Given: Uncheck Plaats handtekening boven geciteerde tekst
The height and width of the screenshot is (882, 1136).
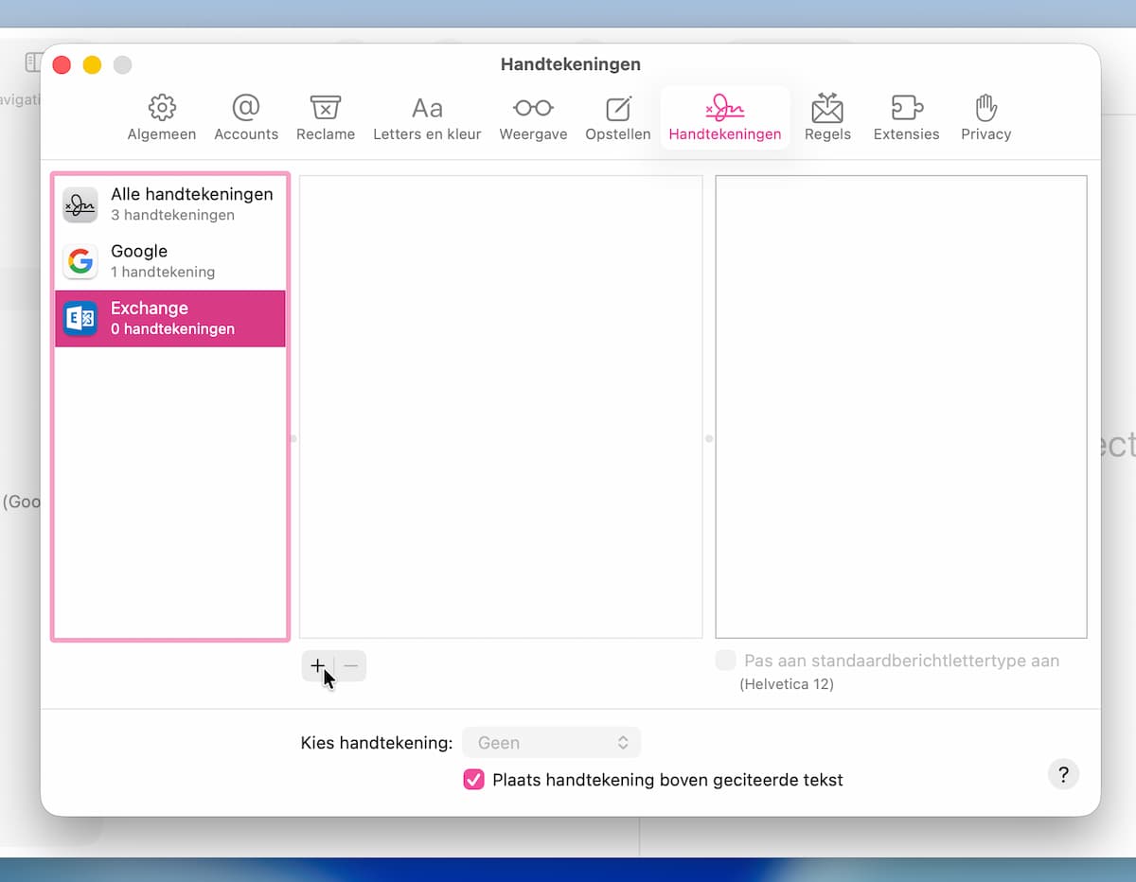Looking at the screenshot, I should [x=473, y=780].
